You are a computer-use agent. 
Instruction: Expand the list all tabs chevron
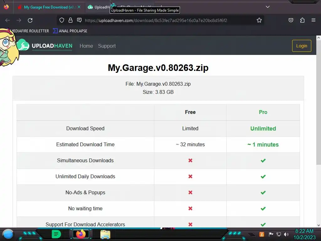pyautogui.click(x=268, y=7)
